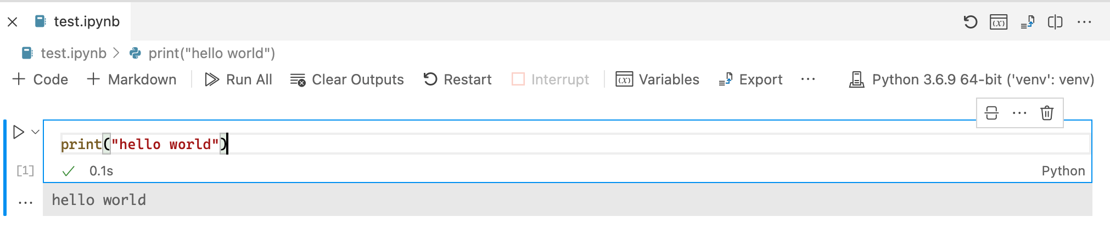Open the run options chevron beside the cell

click(36, 132)
